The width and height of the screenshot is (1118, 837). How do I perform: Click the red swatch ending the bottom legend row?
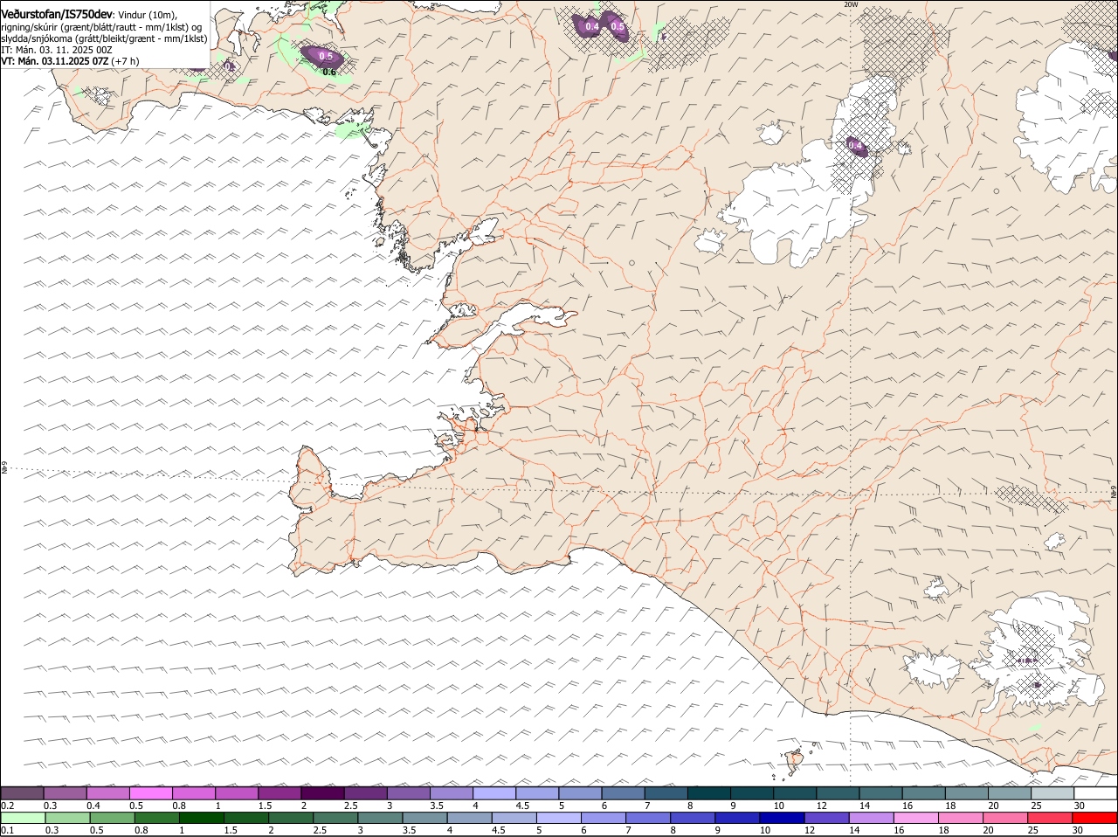tap(1095, 818)
